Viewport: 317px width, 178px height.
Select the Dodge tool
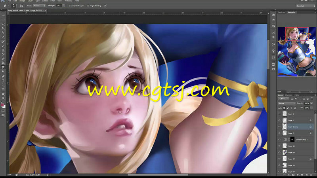(3, 72)
